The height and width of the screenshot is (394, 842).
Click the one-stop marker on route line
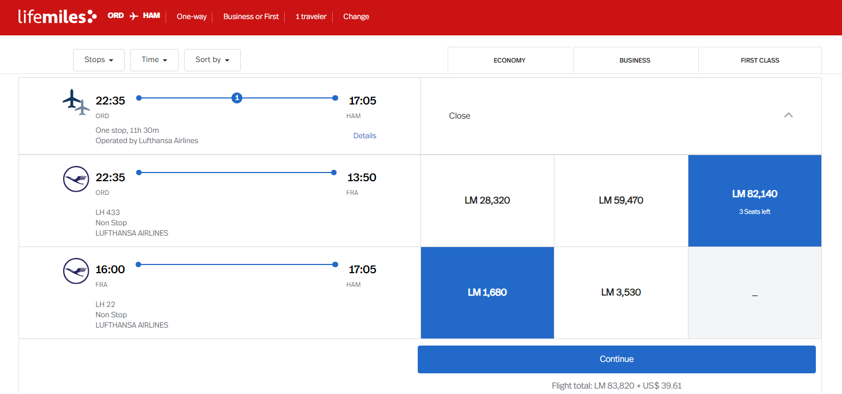[x=237, y=98]
